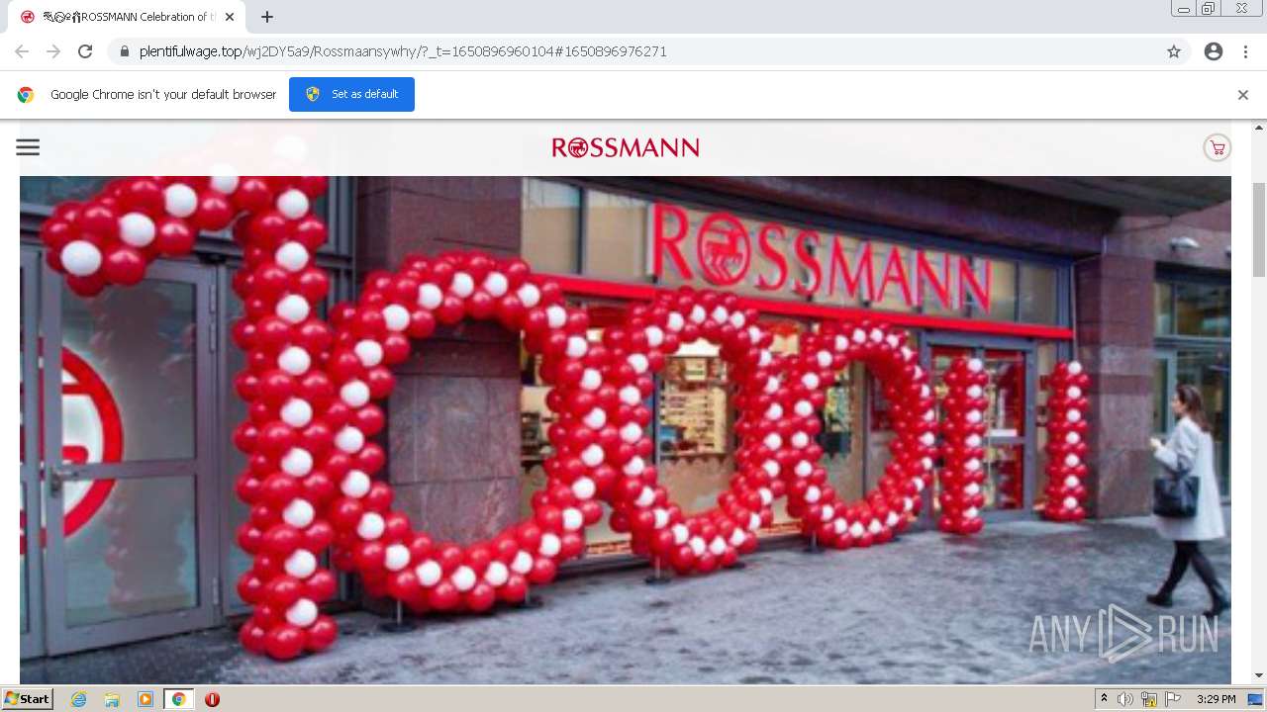Click the page vertical scrollbar thumb
This screenshot has width=1267, height=712.
point(1259,229)
